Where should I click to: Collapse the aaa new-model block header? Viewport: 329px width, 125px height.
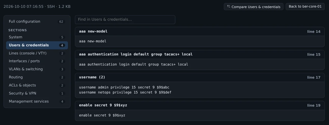tap(200, 32)
